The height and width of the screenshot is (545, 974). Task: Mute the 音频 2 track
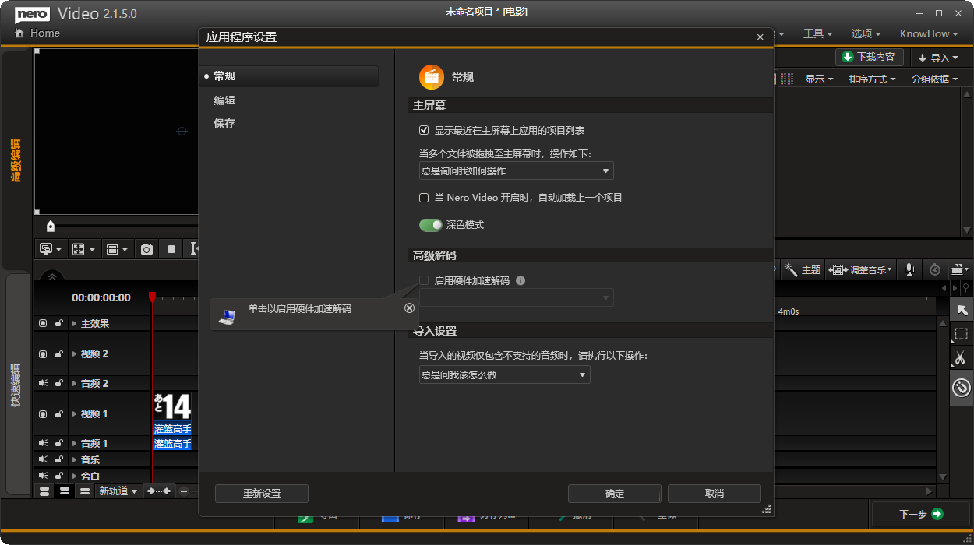coord(43,383)
